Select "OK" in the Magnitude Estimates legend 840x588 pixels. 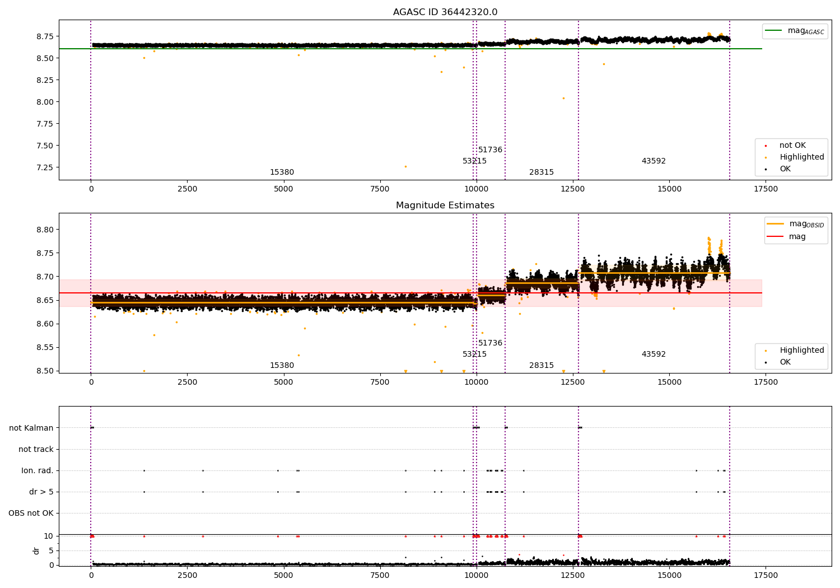pos(785,362)
